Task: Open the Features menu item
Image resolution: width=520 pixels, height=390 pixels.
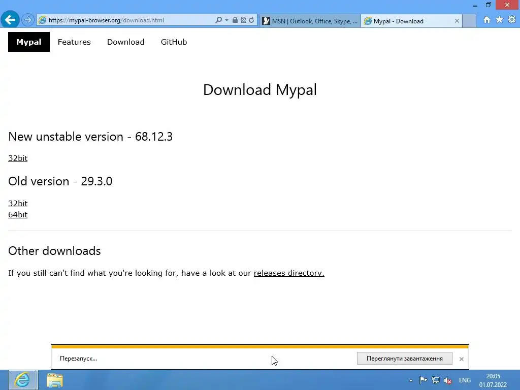Action: click(74, 42)
